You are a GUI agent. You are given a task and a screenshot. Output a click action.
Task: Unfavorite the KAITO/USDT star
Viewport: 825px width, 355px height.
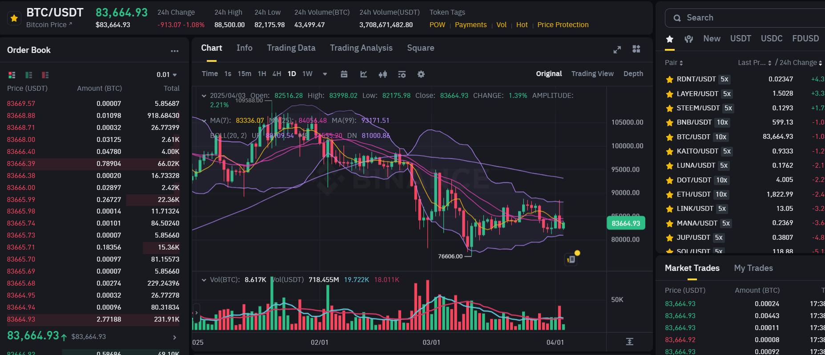(x=669, y=151)
